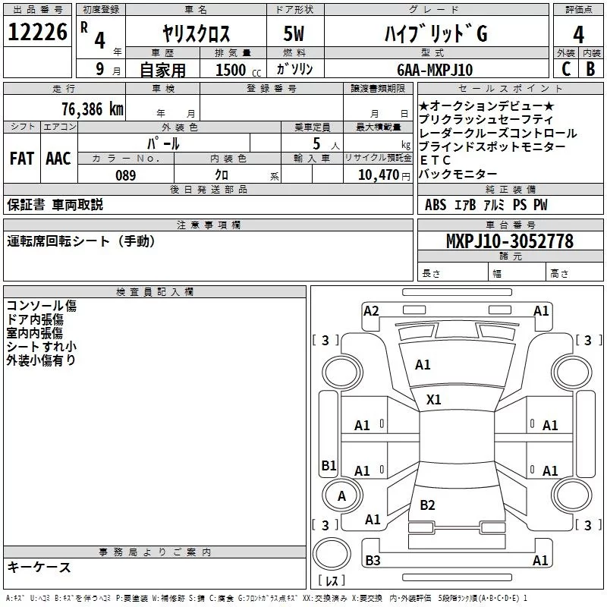The width and height of the screenshot is (607, 607).
Task: Select the 検査員記入欄 section header
Action: click(x=155, y=292)
